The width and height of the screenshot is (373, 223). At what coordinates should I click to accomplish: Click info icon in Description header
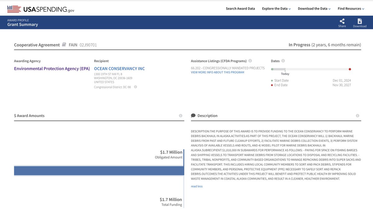point(357,116)
